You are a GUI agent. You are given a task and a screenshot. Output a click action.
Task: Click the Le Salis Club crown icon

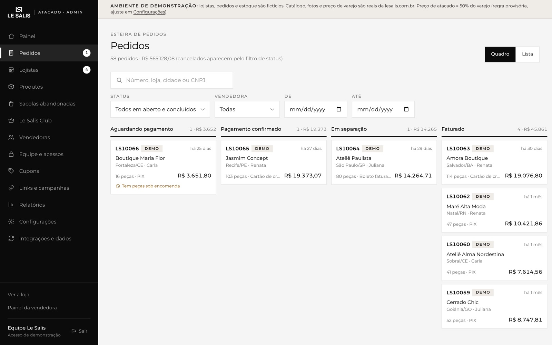tap(11, 120)
